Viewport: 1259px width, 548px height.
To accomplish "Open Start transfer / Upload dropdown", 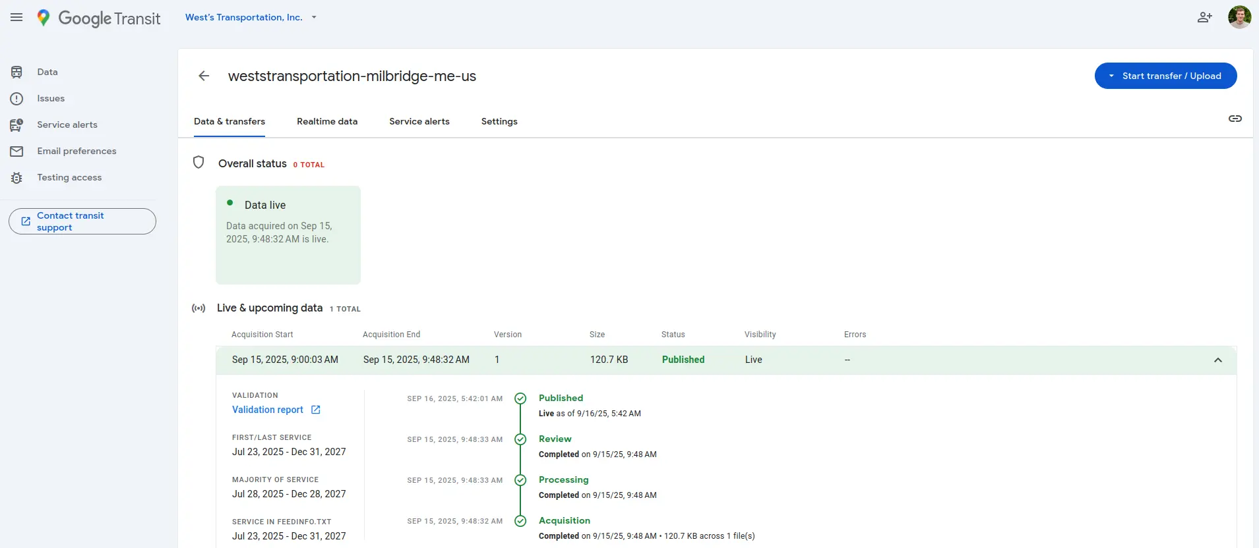I will 1165,76.
